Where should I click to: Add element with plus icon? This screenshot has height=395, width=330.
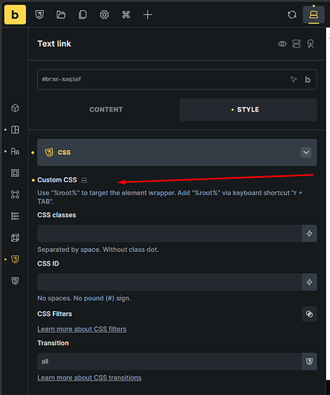[147, 15]
